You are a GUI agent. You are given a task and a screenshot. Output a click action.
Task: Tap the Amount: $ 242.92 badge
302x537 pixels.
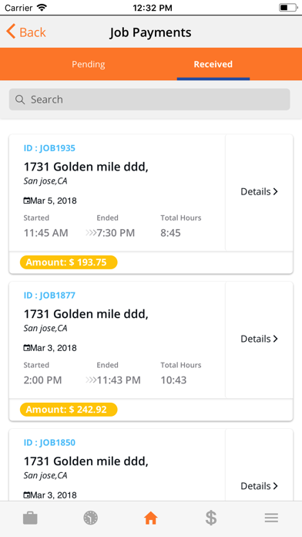[x=69, y=410]
